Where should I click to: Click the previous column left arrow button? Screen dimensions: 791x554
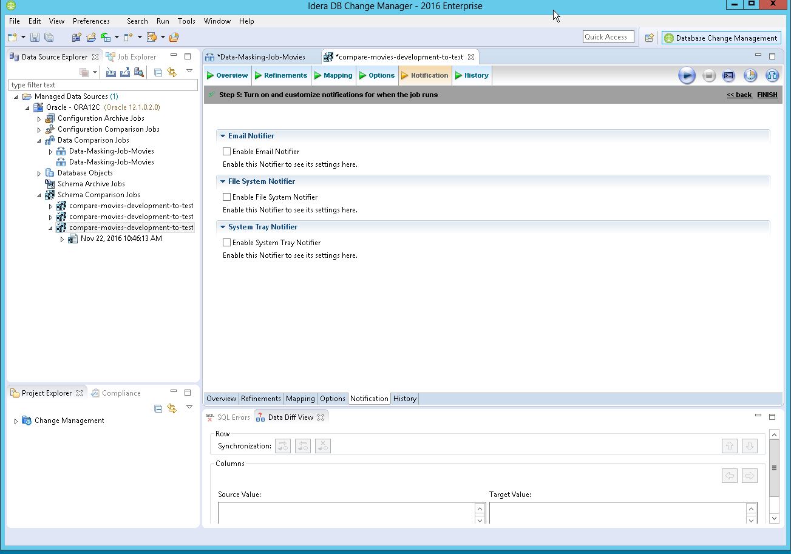pyautogui.click(x=729, y=476)
